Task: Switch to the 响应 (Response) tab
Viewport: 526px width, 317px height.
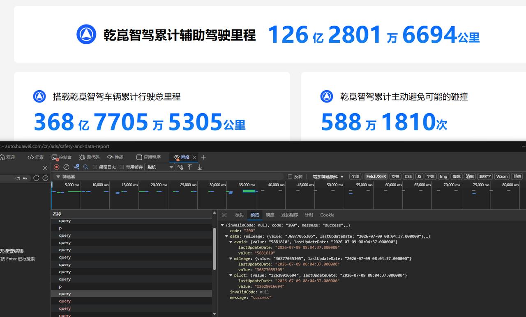Action: [x=270, y=215]
